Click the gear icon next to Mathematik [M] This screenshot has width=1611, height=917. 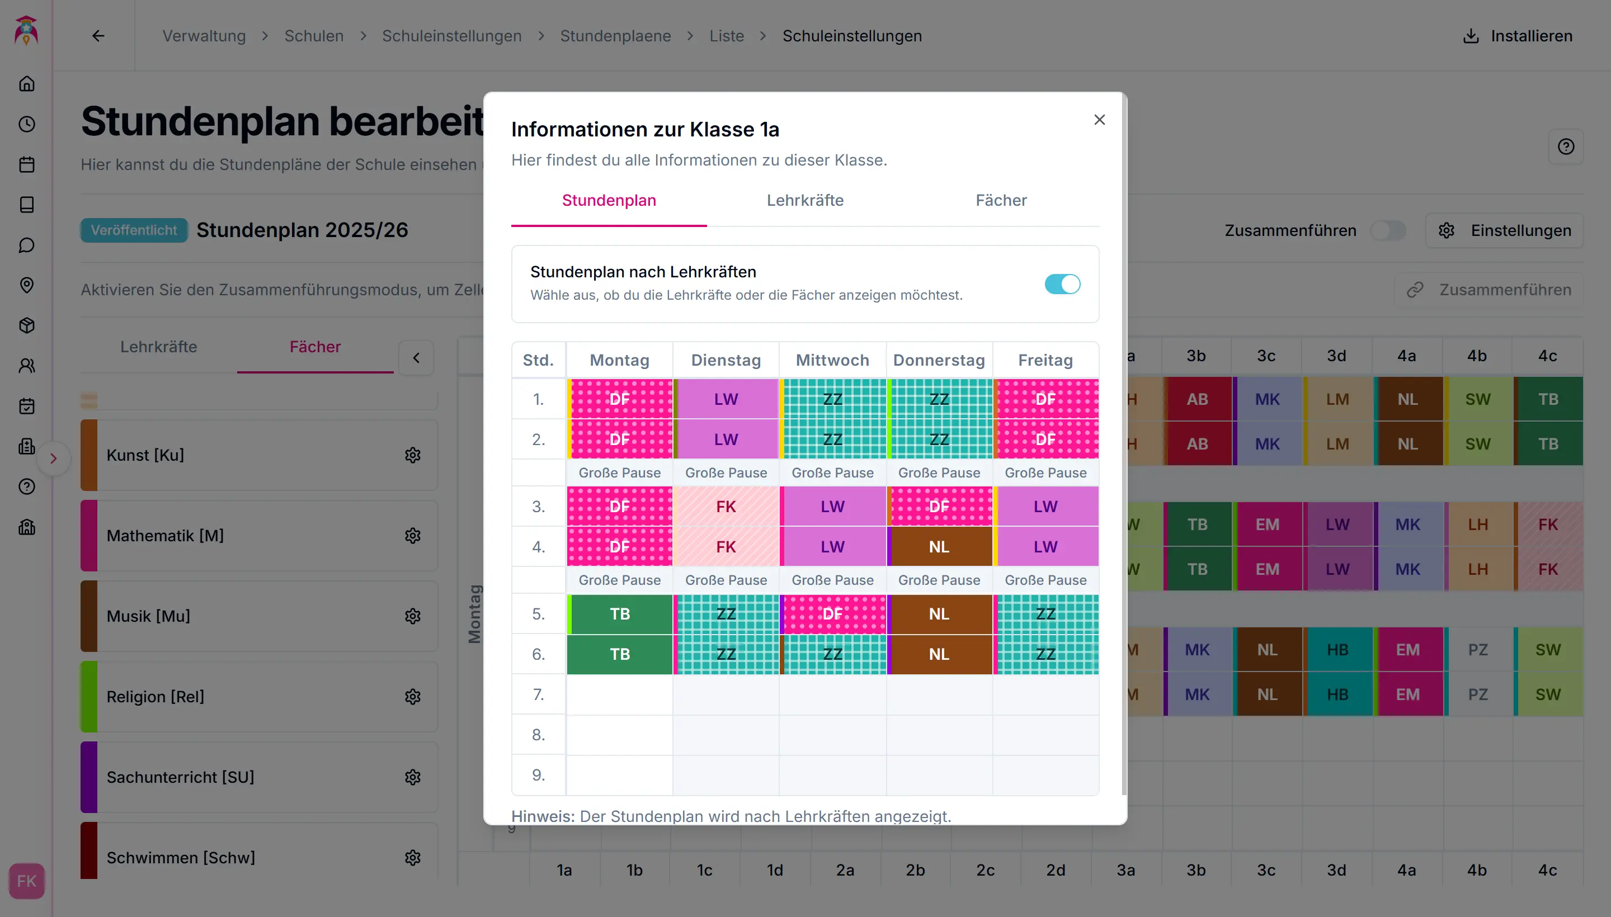(x=413, y=535)
